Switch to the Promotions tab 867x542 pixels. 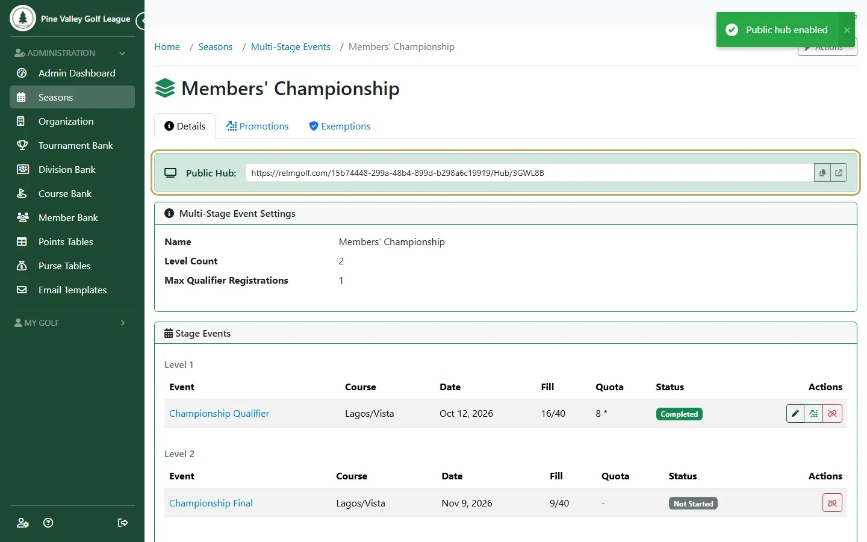[x=257, y=126]
